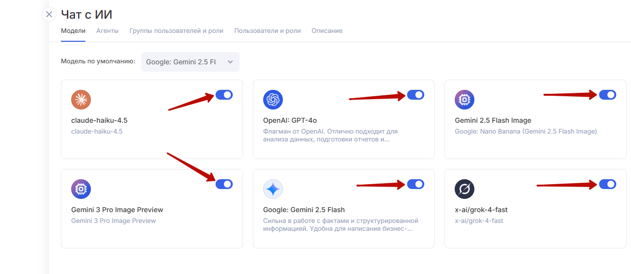Disable the OpenAI: GPT-4o model toggle

[416, 95]
